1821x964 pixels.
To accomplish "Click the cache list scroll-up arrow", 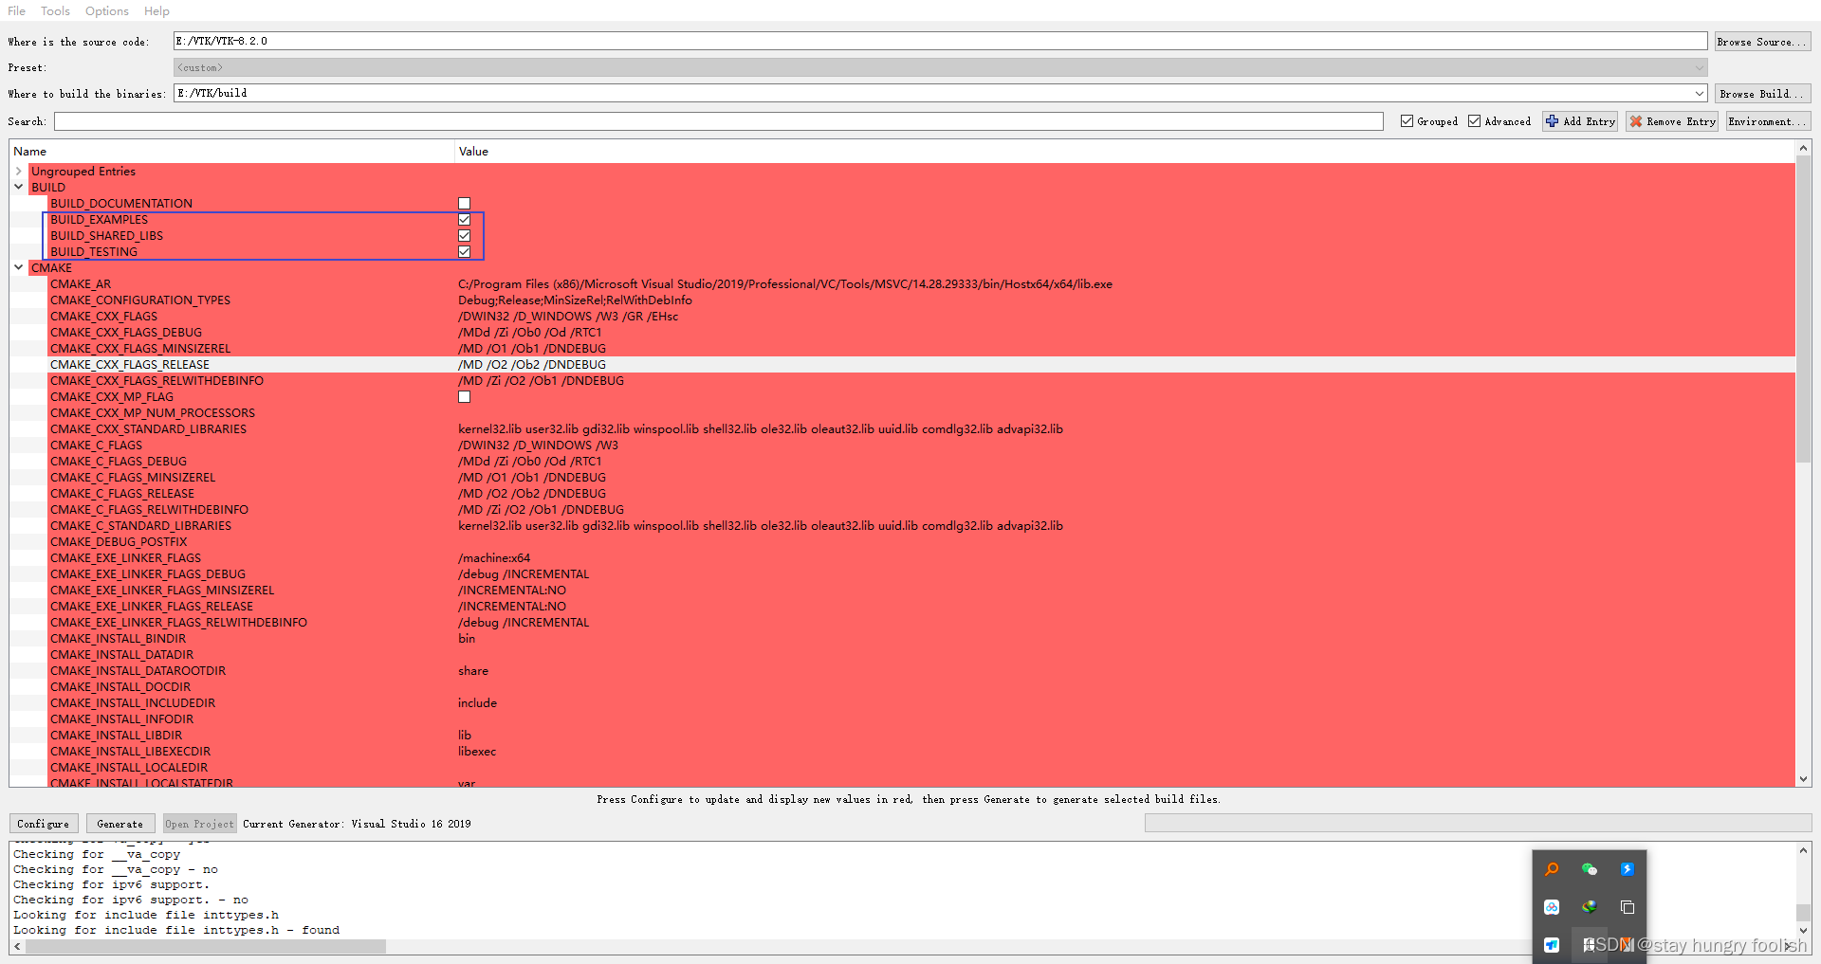I will click(x=1803, y=148).
